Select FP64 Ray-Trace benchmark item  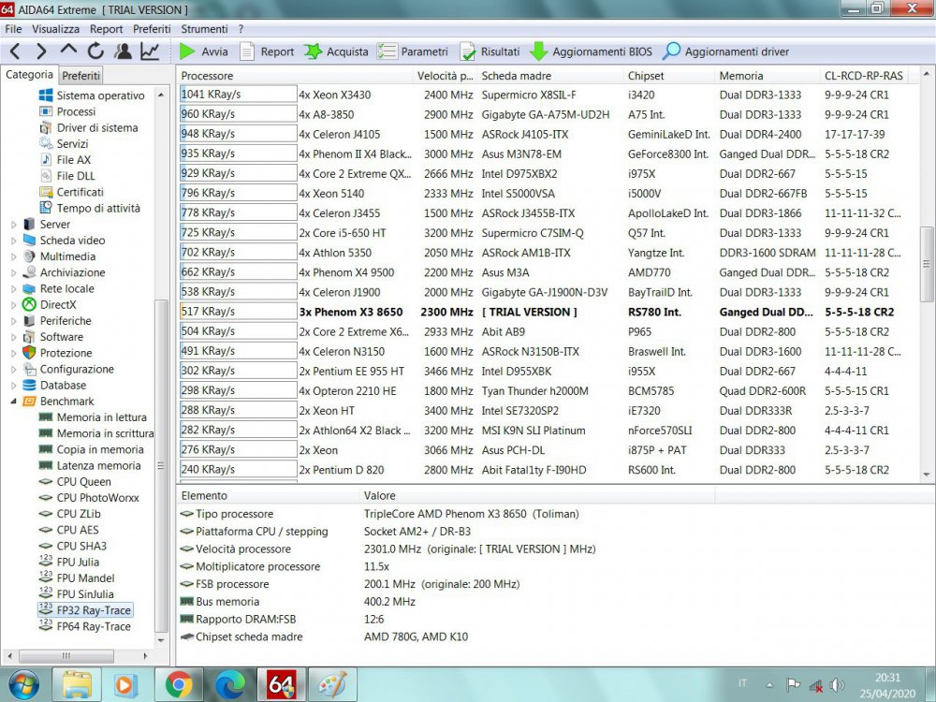tap(94, 626)
